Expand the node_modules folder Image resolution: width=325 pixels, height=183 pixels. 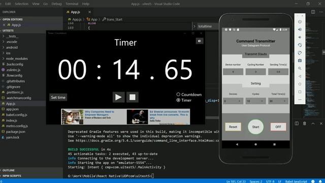(x=17, y=58)
